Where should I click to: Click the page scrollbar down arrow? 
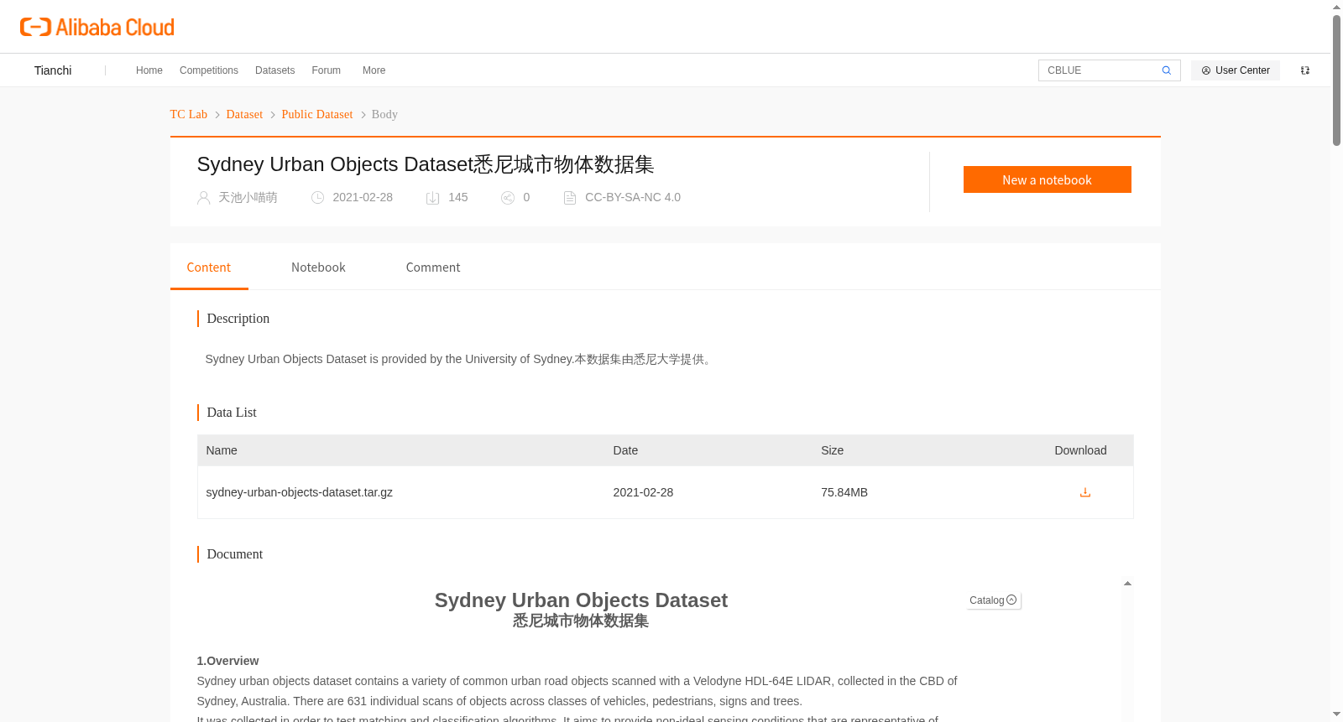tap(1336, 714)
